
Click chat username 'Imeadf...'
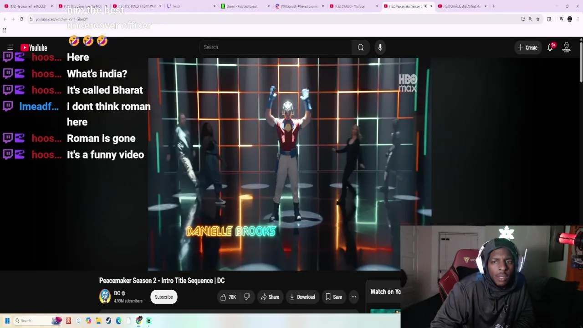click(39, 107)
